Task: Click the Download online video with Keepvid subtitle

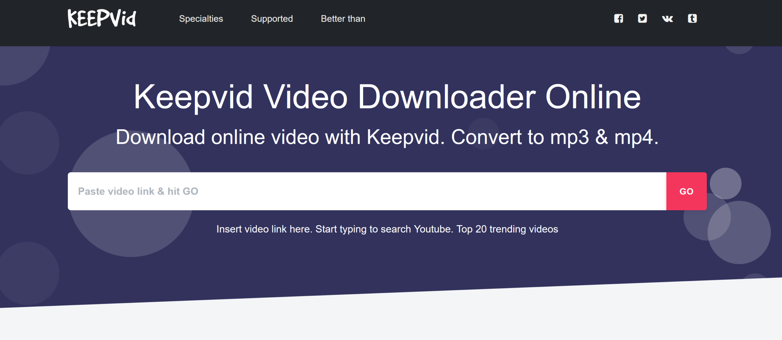Action: (387, 137)
